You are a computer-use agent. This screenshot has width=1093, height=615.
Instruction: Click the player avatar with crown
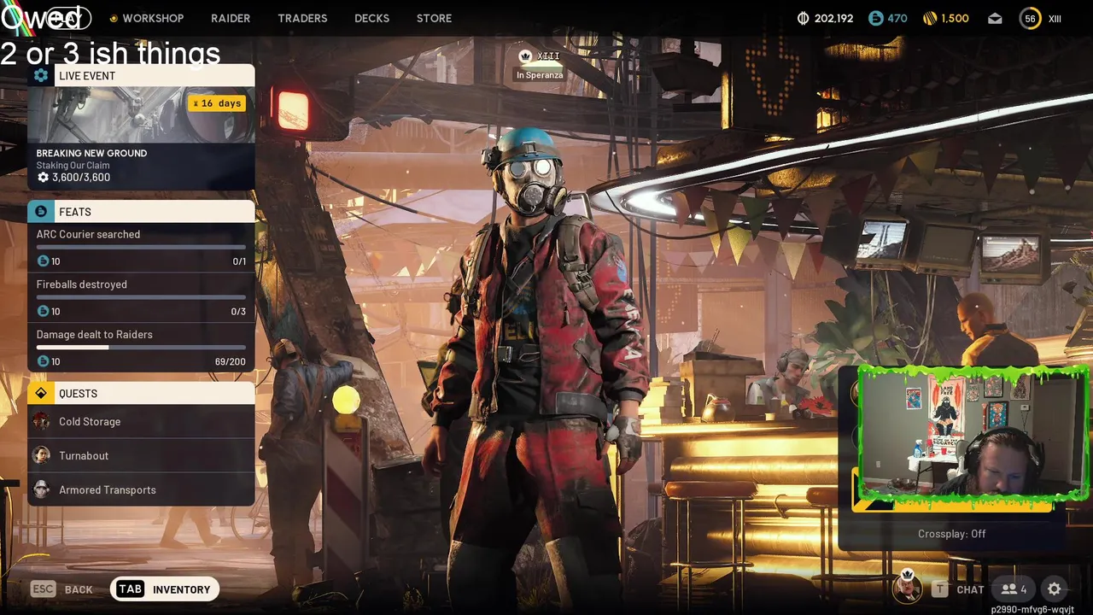pos(907,586)
